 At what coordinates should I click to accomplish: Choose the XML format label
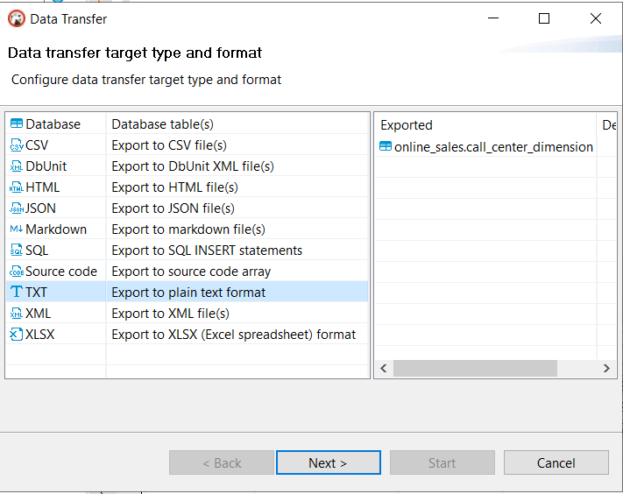[x=38, y=314]
